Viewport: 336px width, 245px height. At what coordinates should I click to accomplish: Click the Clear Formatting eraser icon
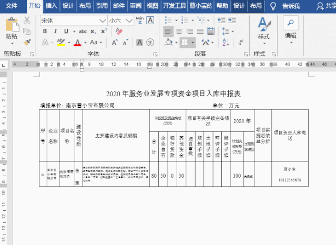(119, 31)
